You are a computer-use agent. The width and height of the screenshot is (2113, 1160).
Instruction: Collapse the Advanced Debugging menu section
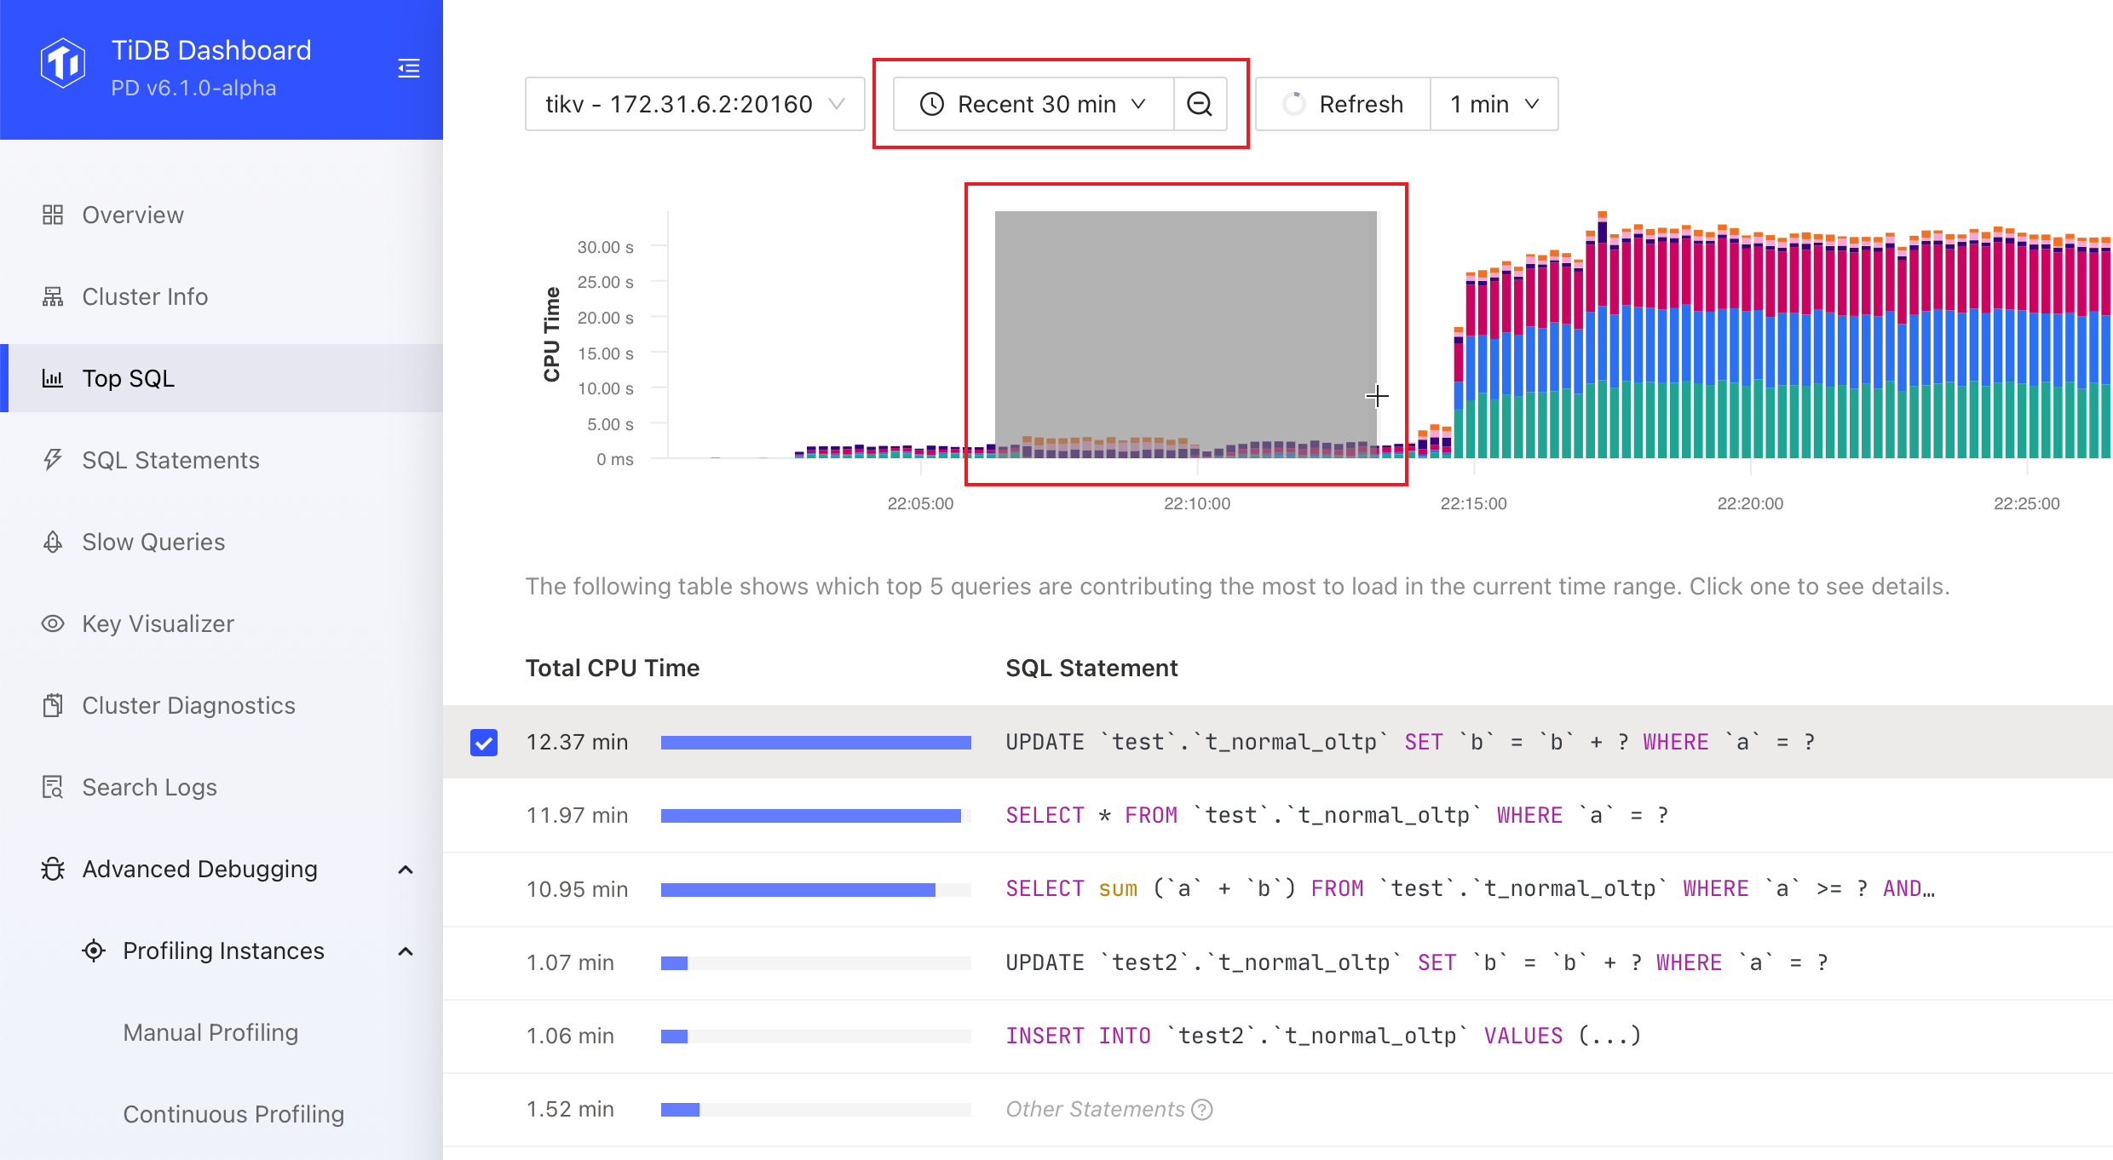[406, 870]
